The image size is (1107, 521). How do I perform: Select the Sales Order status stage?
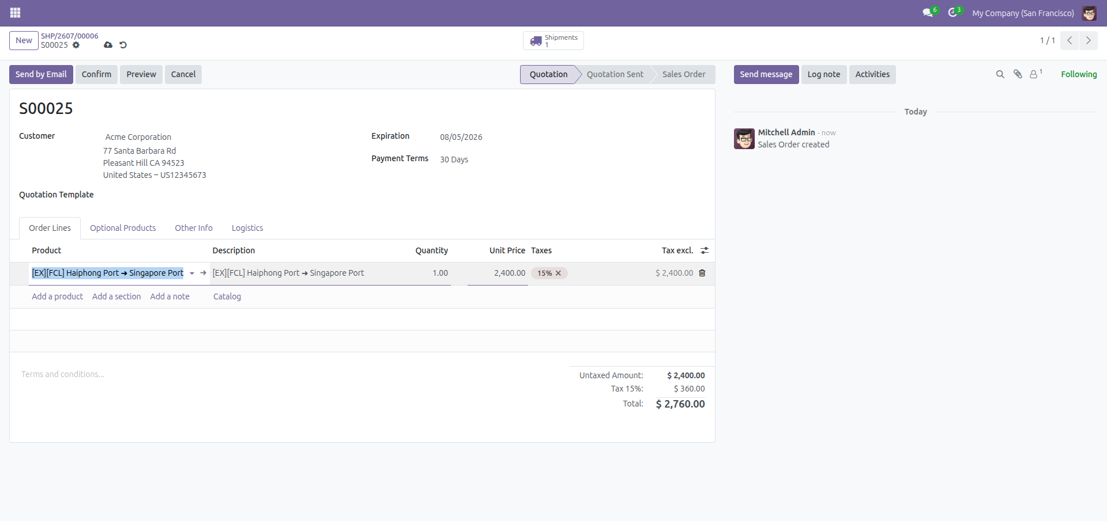click(684, 74)
